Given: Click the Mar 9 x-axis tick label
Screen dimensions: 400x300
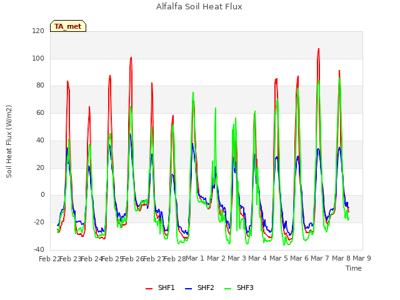Looking at the screenshot, I should click(362, 258).
